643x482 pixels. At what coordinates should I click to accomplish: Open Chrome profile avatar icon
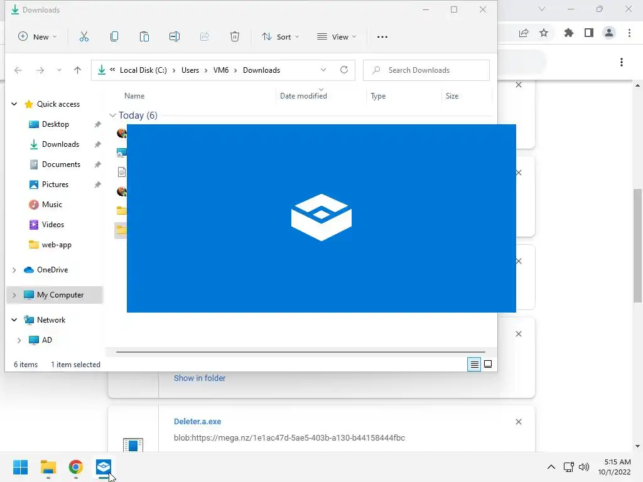click(609, 33)
